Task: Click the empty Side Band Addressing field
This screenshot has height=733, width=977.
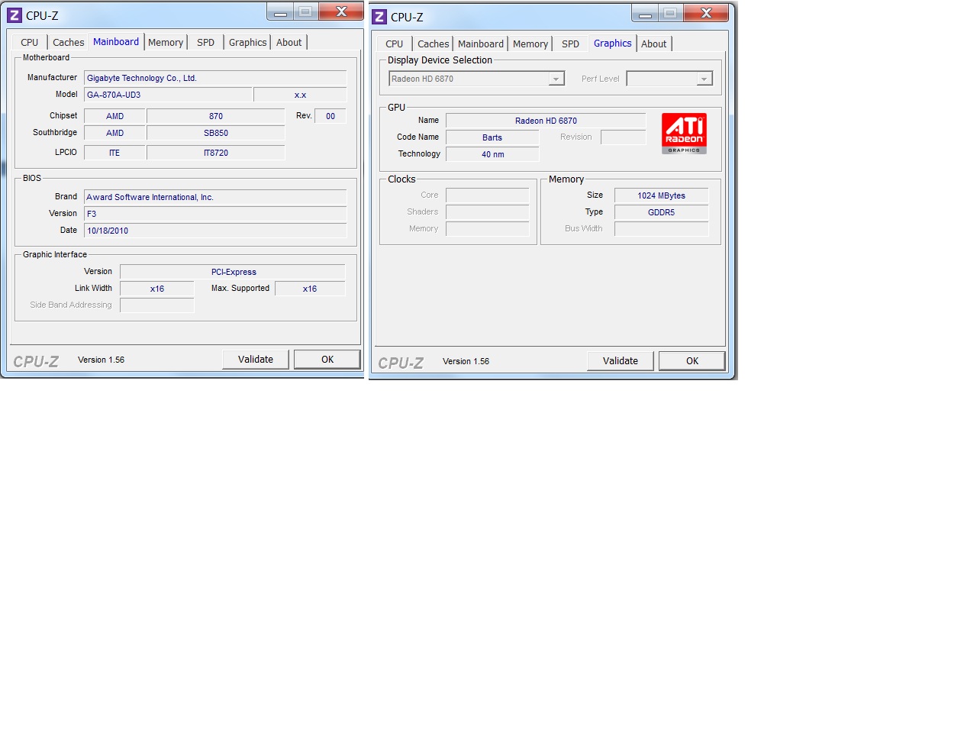Action: [157, 305]
